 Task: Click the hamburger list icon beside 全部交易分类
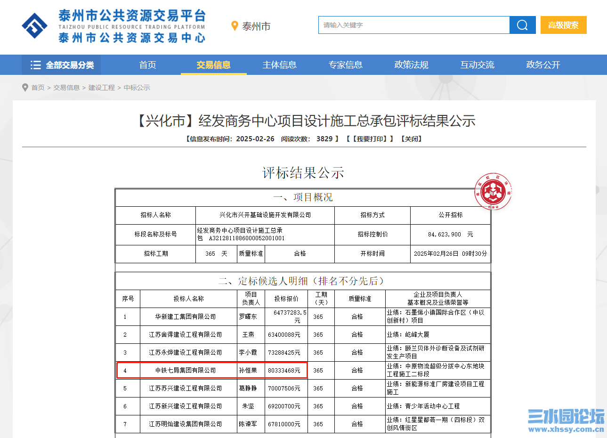36,65
